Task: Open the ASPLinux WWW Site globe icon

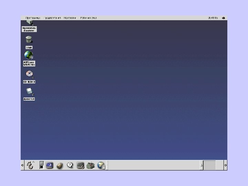Action: click(x=29, y=59)
